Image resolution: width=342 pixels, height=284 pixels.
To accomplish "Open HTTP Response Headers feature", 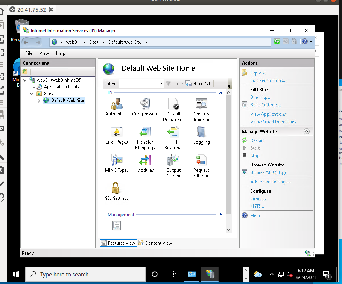I will [173, 138].
